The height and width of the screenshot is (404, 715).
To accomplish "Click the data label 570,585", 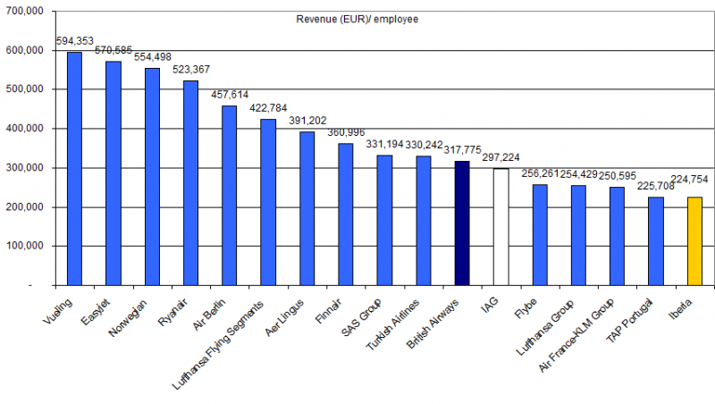I will tap(114, 50).
